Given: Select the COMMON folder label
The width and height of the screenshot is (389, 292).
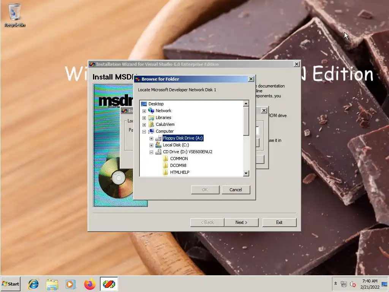Looking at the screenshot, I should coord(179,159).
